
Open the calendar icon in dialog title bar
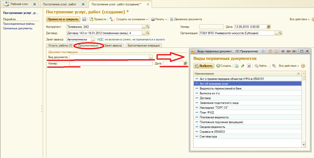(x=276, y=51)
